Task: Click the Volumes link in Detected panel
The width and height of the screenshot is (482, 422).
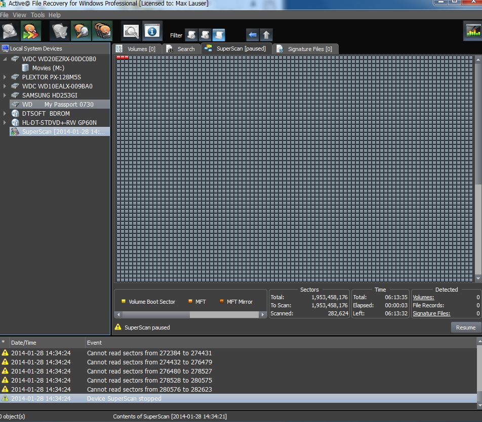Action: pos(423,297)
